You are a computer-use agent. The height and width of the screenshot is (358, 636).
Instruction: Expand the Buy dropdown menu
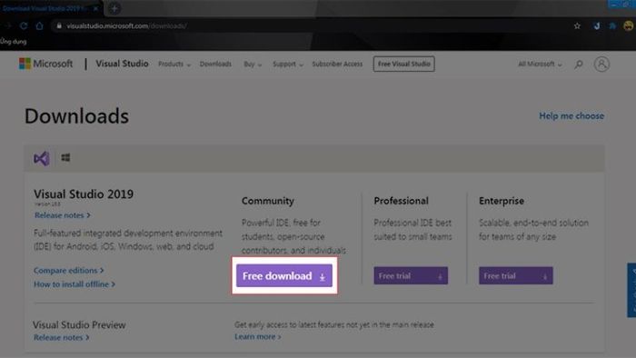click(x=253, y=65)
